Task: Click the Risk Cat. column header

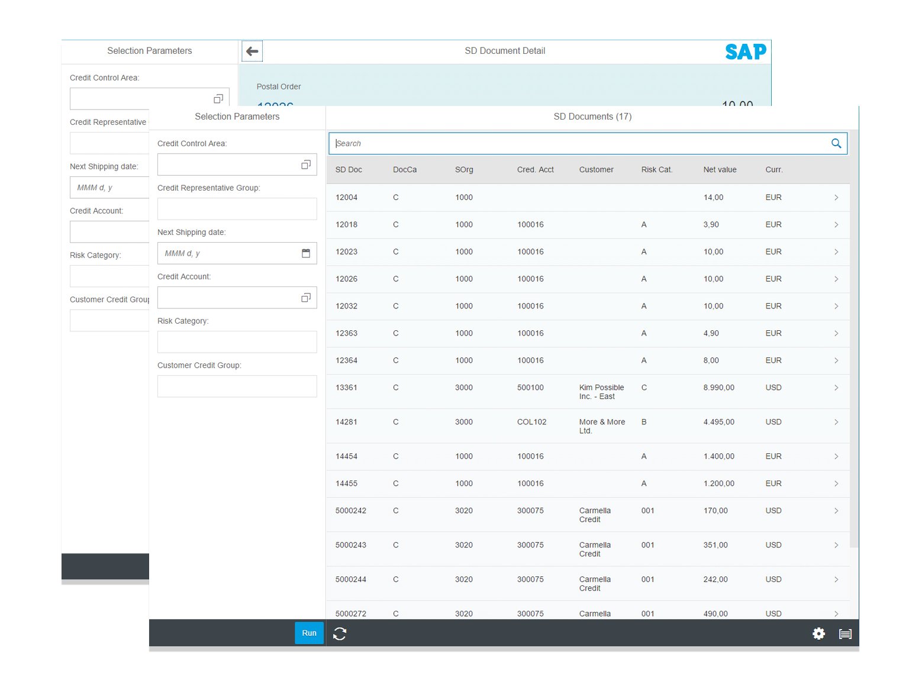Action: [x=657, y=170]
